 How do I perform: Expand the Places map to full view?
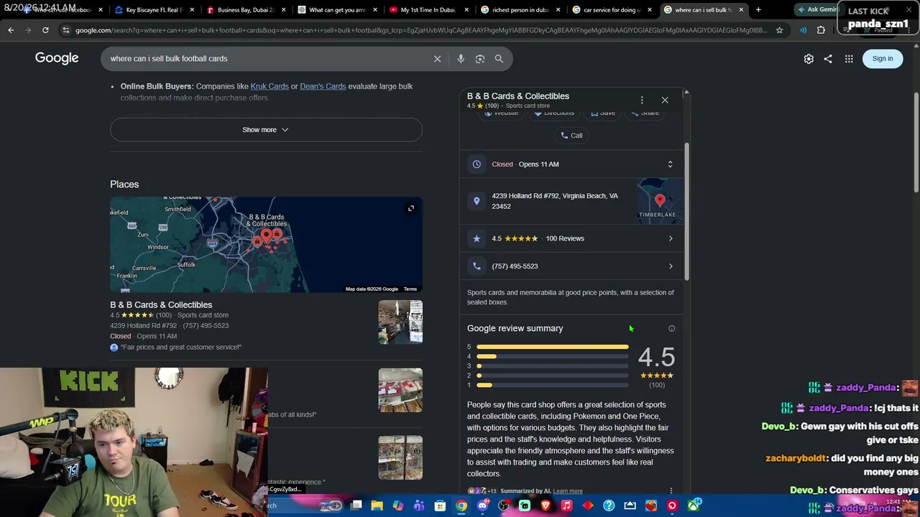point(411,209)
